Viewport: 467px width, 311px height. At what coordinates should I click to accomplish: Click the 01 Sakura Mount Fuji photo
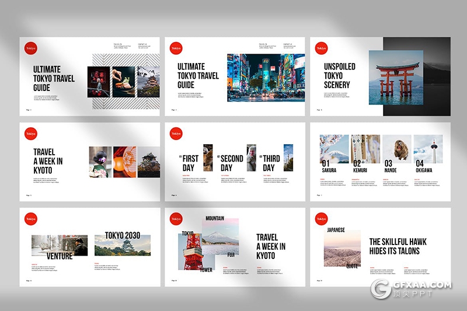coord(334,148)
